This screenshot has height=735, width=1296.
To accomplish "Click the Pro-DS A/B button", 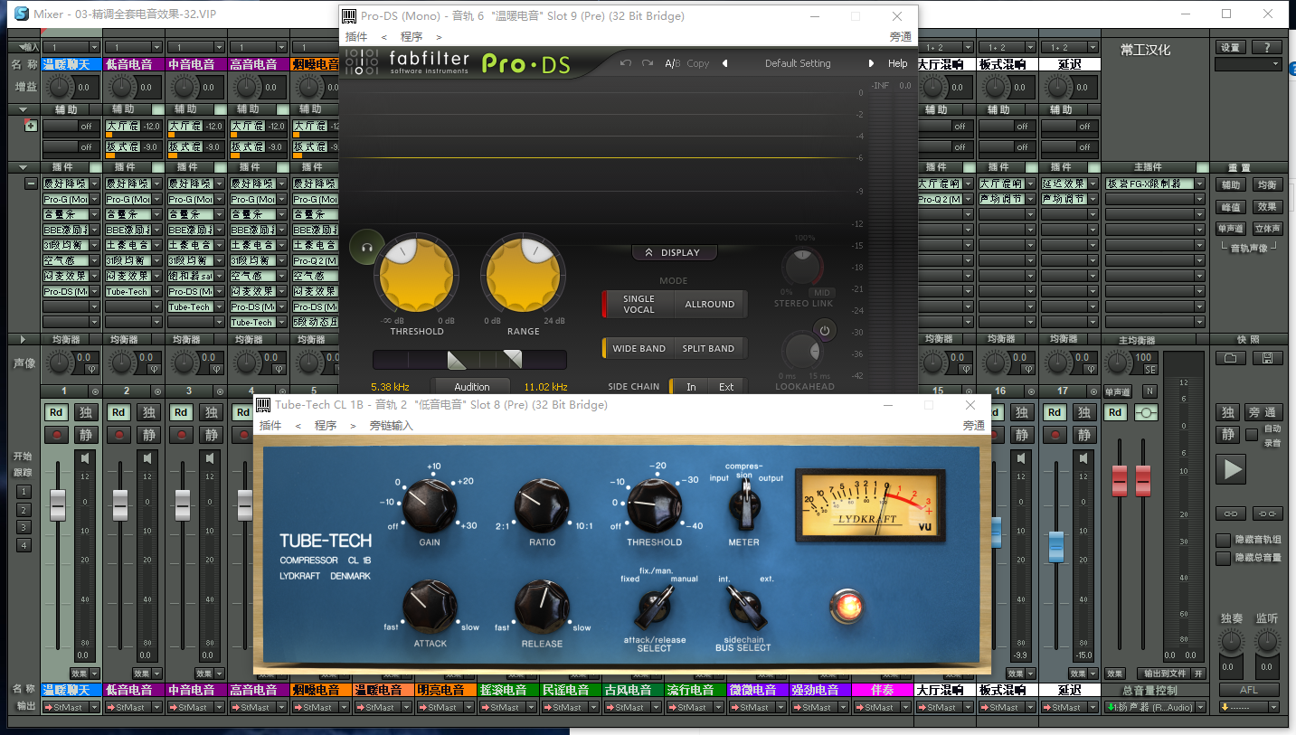I will tap(672, 63).
